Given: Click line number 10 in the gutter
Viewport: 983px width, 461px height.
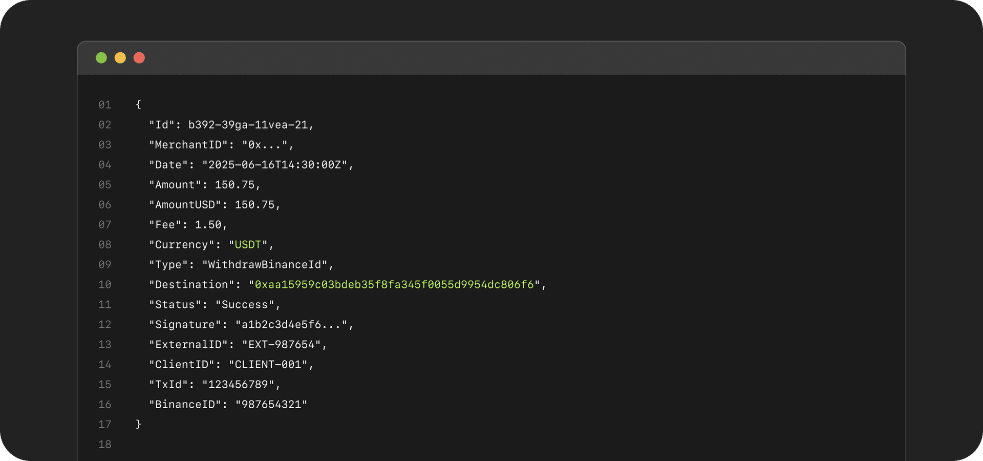Looking at the screenshot, I should (x=105, y=285).
